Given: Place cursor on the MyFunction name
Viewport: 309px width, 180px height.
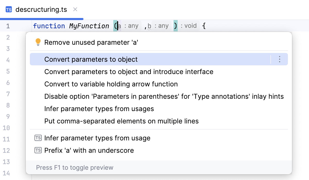Looking at the screenshot, I should pyautogui.click(x=89, y=26).
